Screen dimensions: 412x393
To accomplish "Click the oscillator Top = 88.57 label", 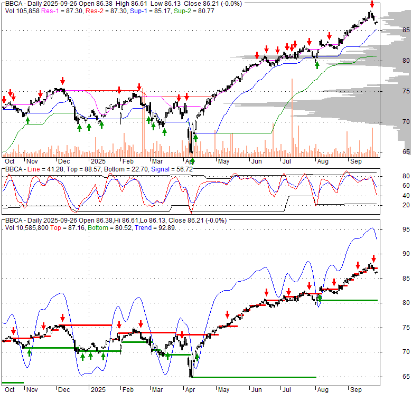I will (83, 169).
